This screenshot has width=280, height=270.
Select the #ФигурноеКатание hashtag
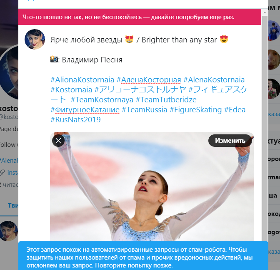tap(85, 110)
